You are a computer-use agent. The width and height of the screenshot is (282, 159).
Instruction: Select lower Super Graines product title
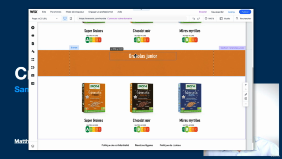click(93, 121)
